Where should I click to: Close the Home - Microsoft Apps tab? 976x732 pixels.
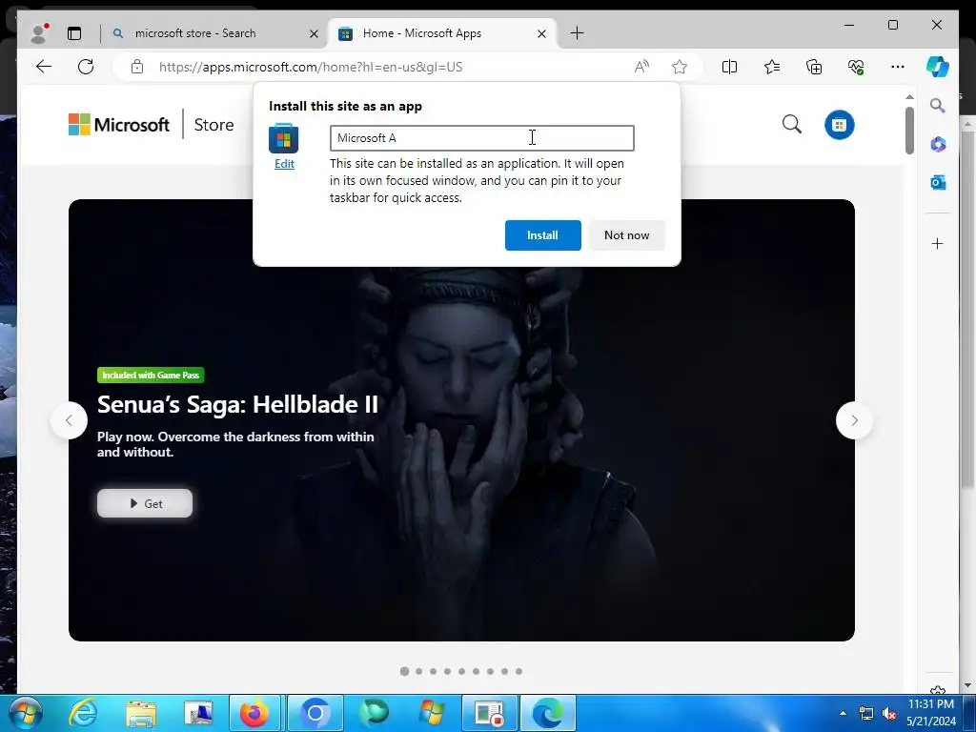(x=541, y=33)
